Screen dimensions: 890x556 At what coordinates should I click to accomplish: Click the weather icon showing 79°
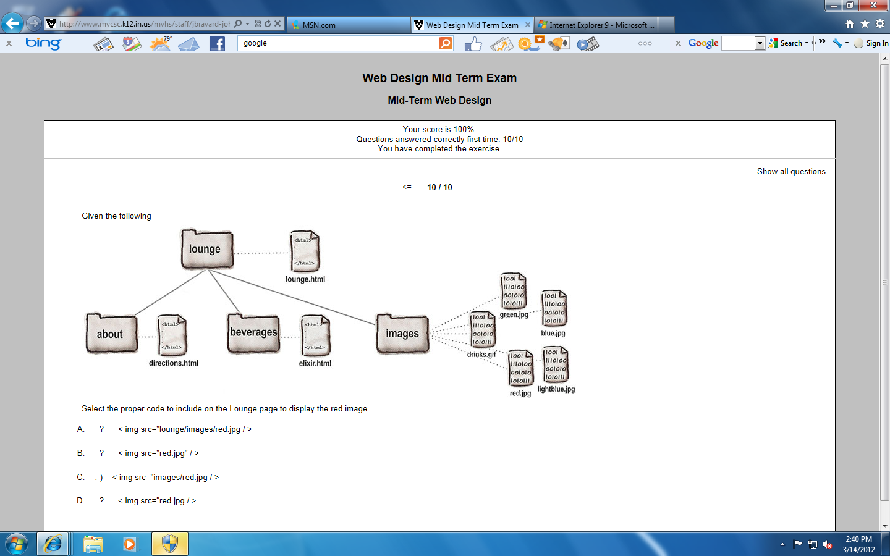click(161, 44)
